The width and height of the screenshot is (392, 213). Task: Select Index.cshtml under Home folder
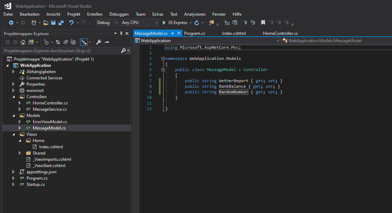(51, 147)
